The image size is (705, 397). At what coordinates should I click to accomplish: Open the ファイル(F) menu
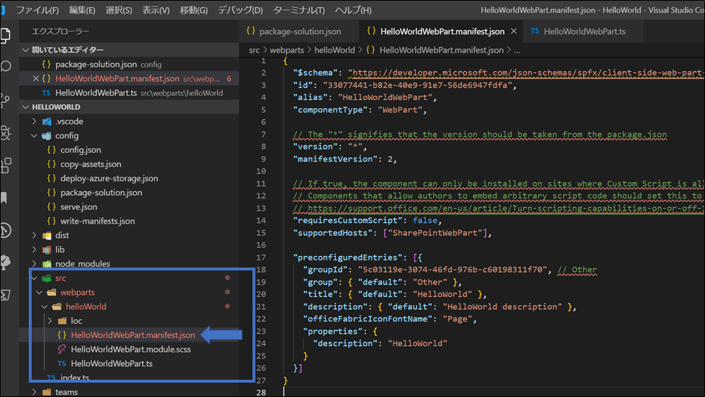point(37,10)
